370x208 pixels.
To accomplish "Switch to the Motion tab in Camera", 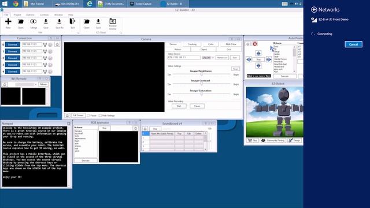I will (178, 50).
